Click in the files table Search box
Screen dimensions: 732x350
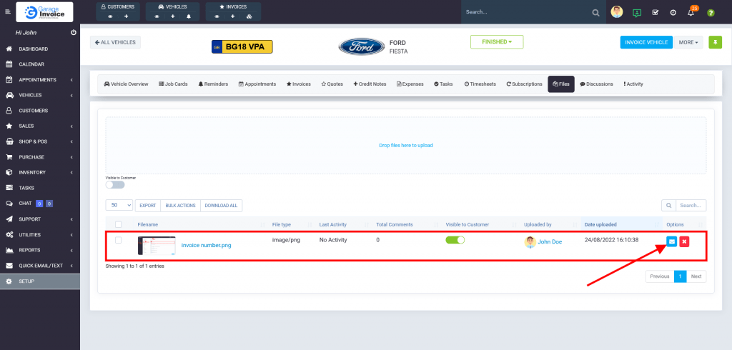point(691,205)
